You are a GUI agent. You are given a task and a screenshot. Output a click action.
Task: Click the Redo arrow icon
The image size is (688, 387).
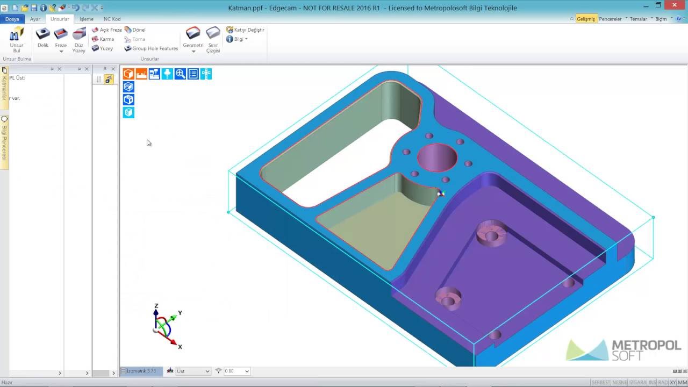86,8
